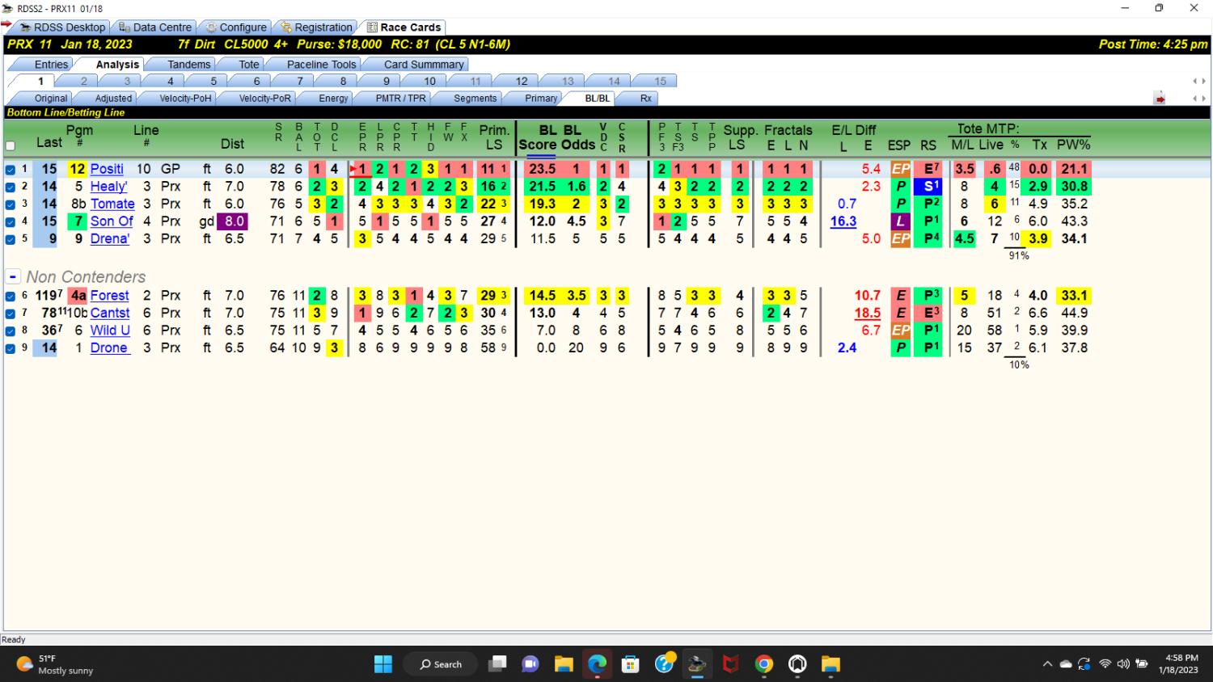Show hidden system tray icons chevron

coord(1047,664)
